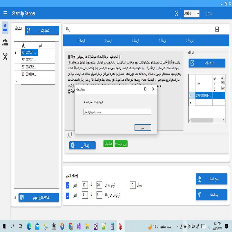This screenshot has width=232, height=232.
Task: Click the messages count field beside رسائل
Action: point(133,185)
